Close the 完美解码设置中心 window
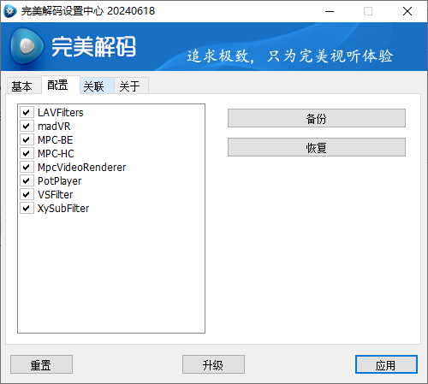This screenshot has height=384, width=428. (407, 11)
